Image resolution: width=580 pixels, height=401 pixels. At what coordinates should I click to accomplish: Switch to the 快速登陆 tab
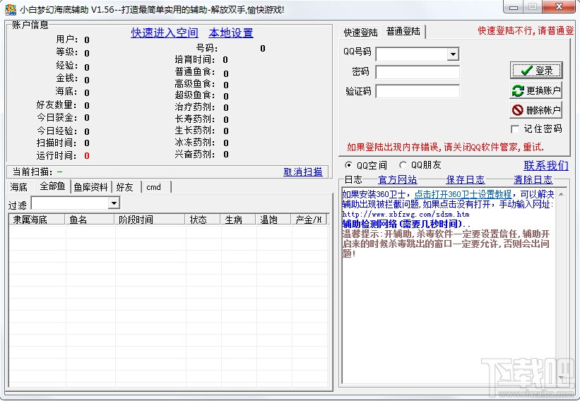click(360, 32)
